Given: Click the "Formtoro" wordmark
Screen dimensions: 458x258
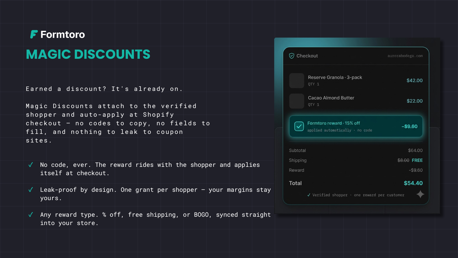Looking at the screenshot, I should (x=63, y=34).
